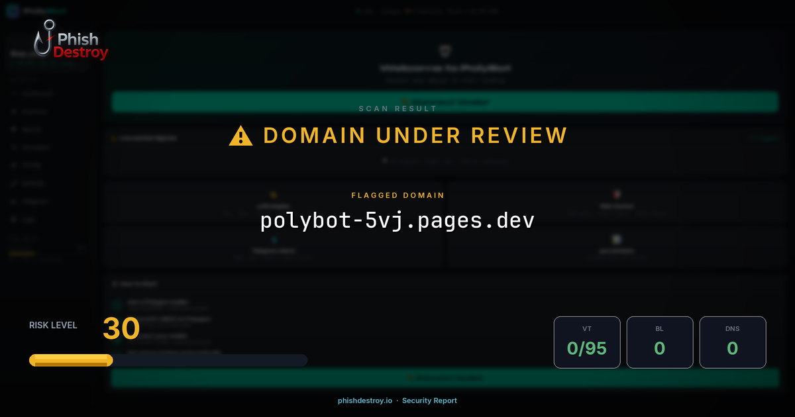Click the warning triangle beside DOMAIN UNDER REVIEW

(x=240, y=136)
